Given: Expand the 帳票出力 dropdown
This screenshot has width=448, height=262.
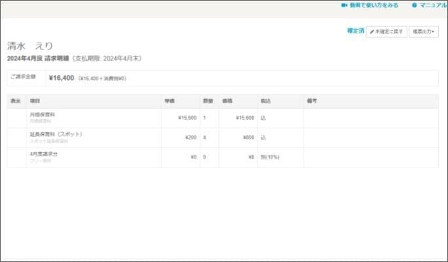Looking at the screenshot, I should 424,31.
